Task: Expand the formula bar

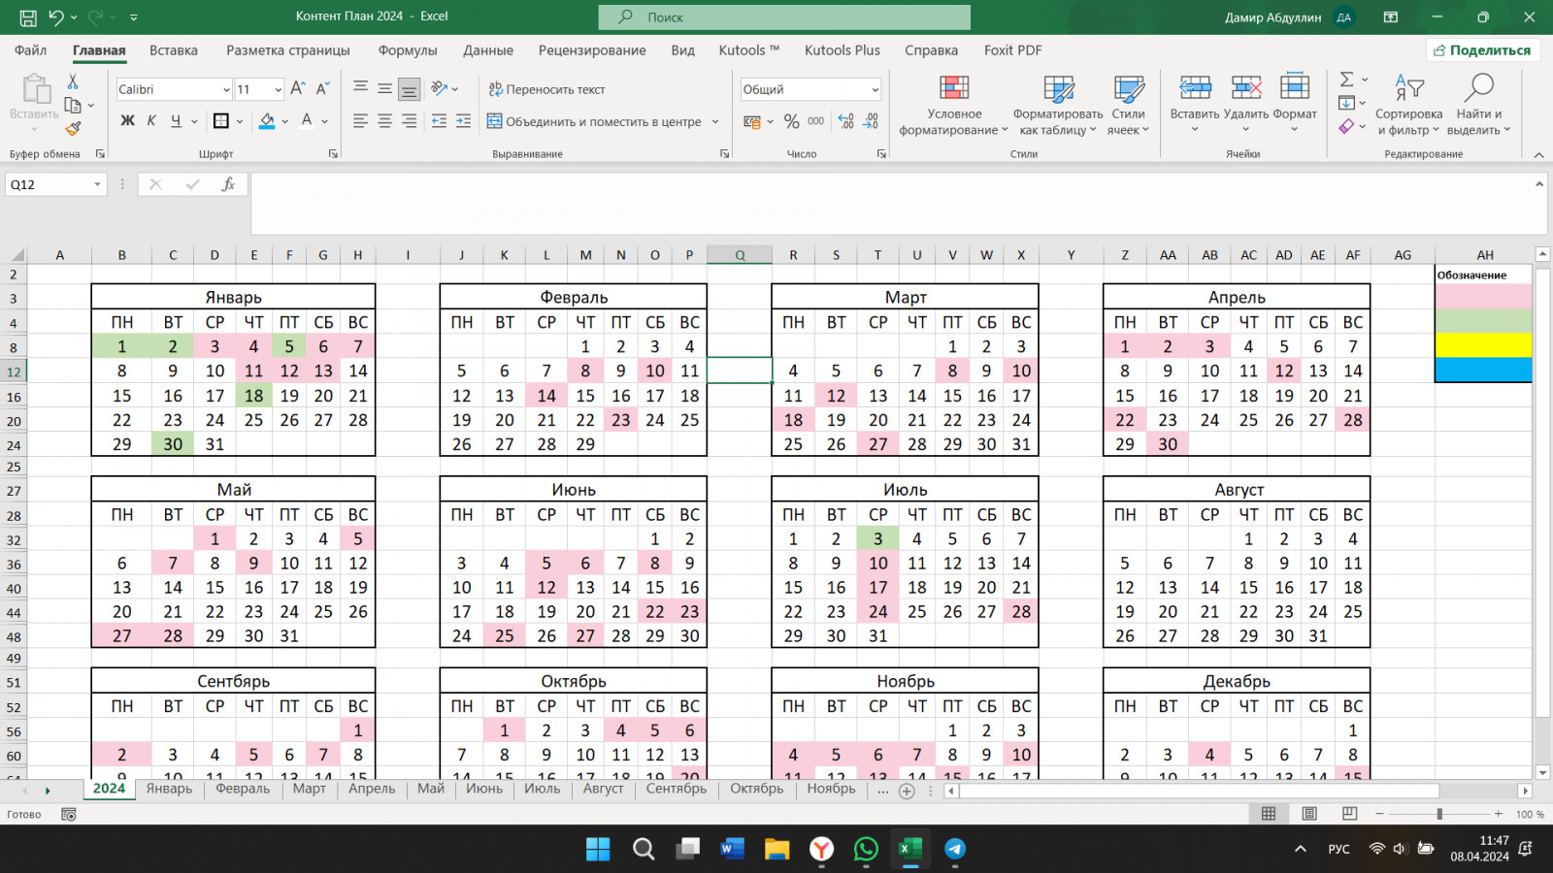Action: pyautogui.click(x=1539, y=184)
